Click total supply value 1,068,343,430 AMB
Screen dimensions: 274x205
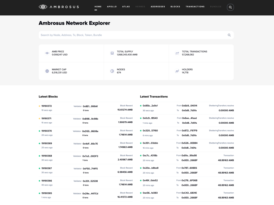pos(127,55)
